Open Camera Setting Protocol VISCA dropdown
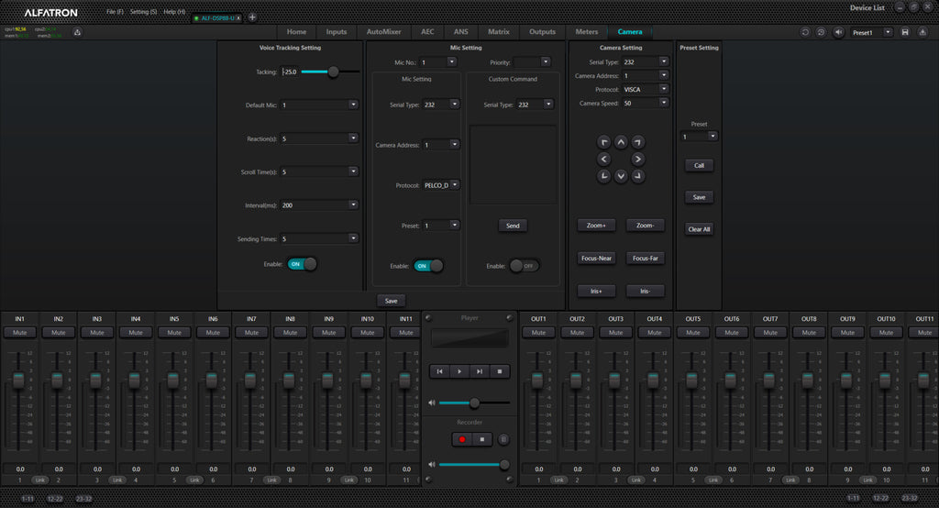The height and width of the screenshot is (508, 939). (664, 89)
